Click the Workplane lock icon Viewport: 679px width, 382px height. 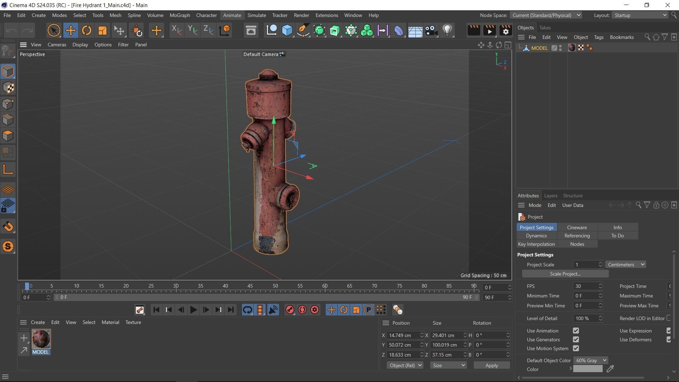tap(8, 206)
